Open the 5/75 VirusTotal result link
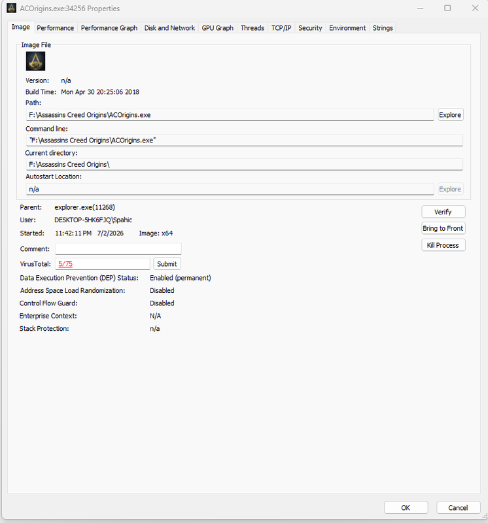 [x=65, y=264]
